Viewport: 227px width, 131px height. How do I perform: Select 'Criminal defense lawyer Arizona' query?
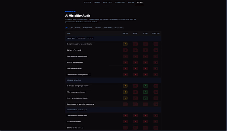tap(77, 115)
